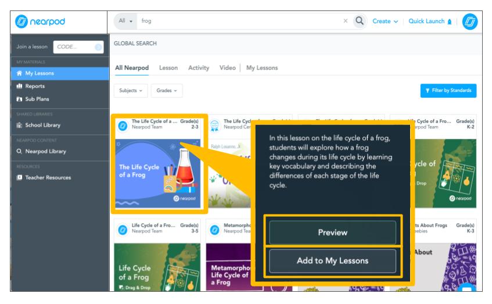Clear the search field with X icon
Screen dimensions: 492x304
[346, 21]
